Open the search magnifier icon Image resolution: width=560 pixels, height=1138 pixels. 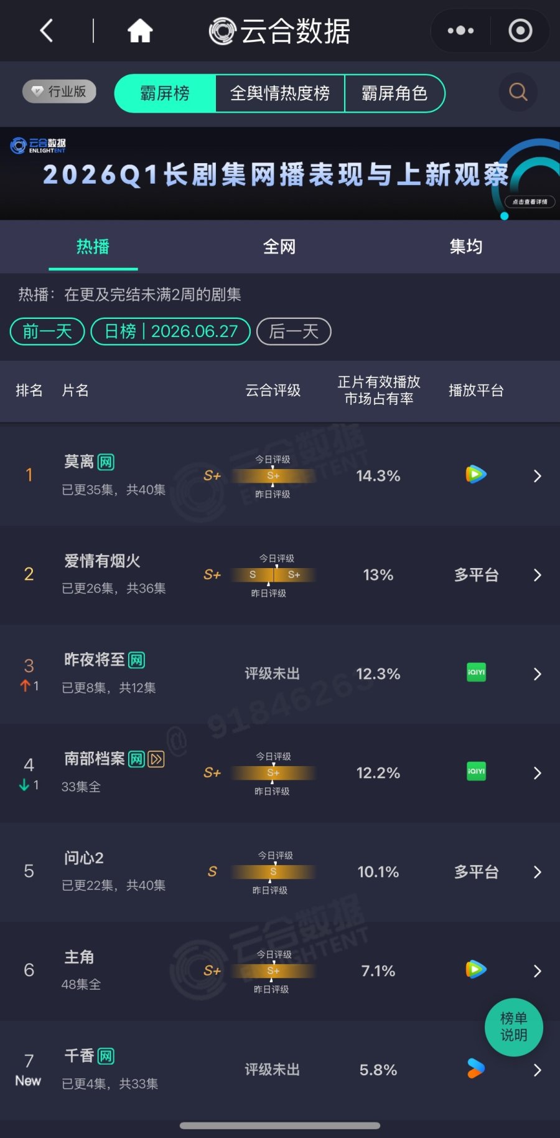(x=518, y=92)
